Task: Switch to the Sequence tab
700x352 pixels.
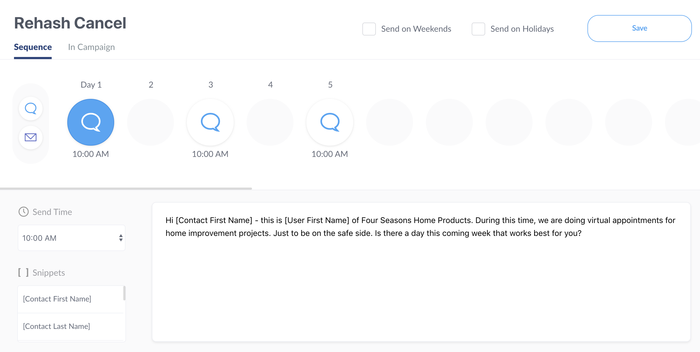Action: (x=33, y=47)
